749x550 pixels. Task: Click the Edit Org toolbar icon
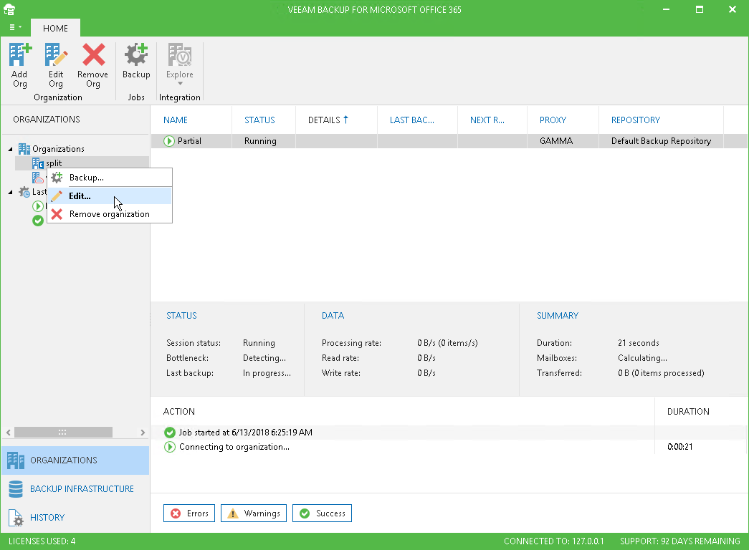[56, 54]
